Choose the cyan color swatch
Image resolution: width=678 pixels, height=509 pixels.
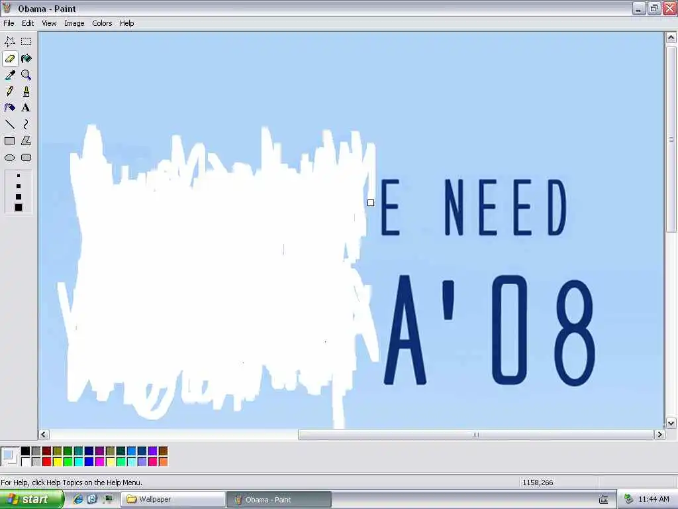click(78, 462)
